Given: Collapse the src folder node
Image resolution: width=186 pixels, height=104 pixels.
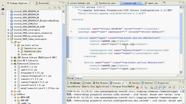Looking at the screenshot, I should click(x=12, y=42).
